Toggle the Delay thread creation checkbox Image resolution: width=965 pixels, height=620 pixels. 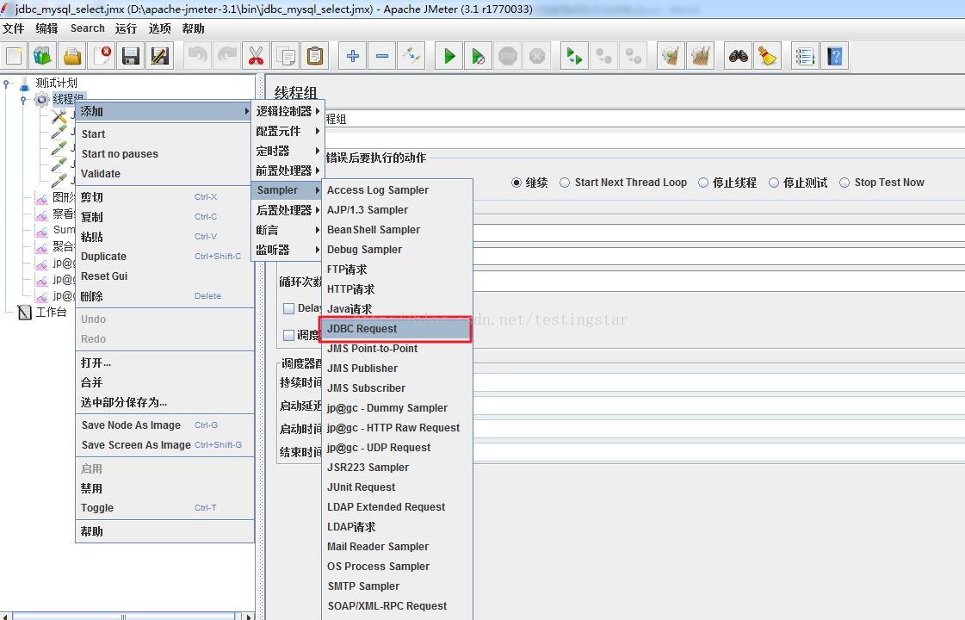pyautogui.click(x=288, y=308)
